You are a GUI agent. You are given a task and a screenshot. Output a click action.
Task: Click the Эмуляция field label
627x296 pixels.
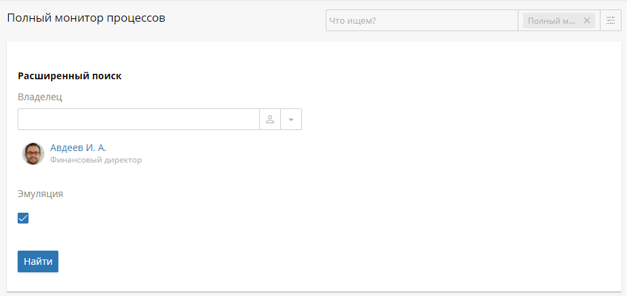coord(41,194)
